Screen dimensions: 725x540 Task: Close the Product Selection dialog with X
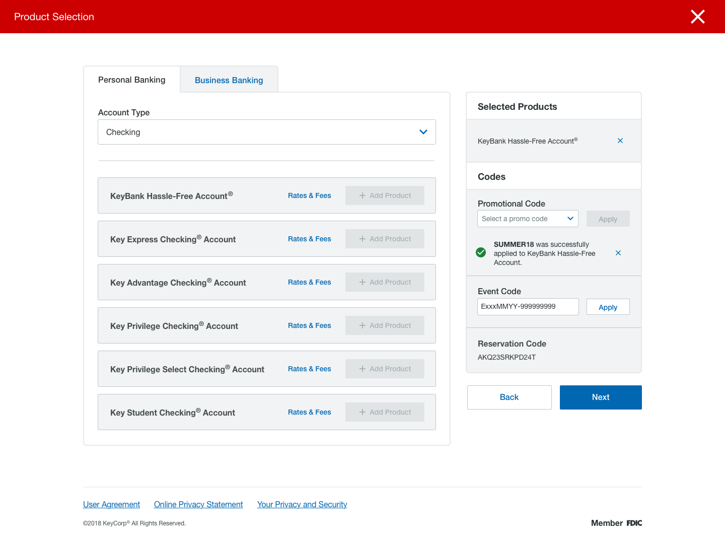point(697,17)
